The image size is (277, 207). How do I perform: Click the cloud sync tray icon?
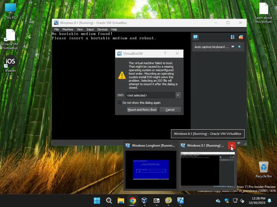coord(218,201)
